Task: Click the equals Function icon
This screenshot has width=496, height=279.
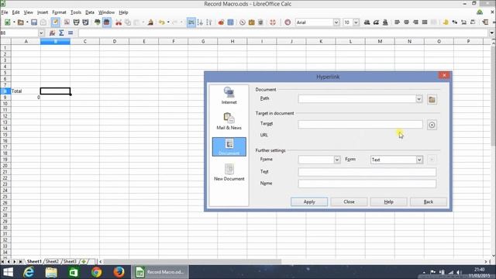Action: point(71,33)
